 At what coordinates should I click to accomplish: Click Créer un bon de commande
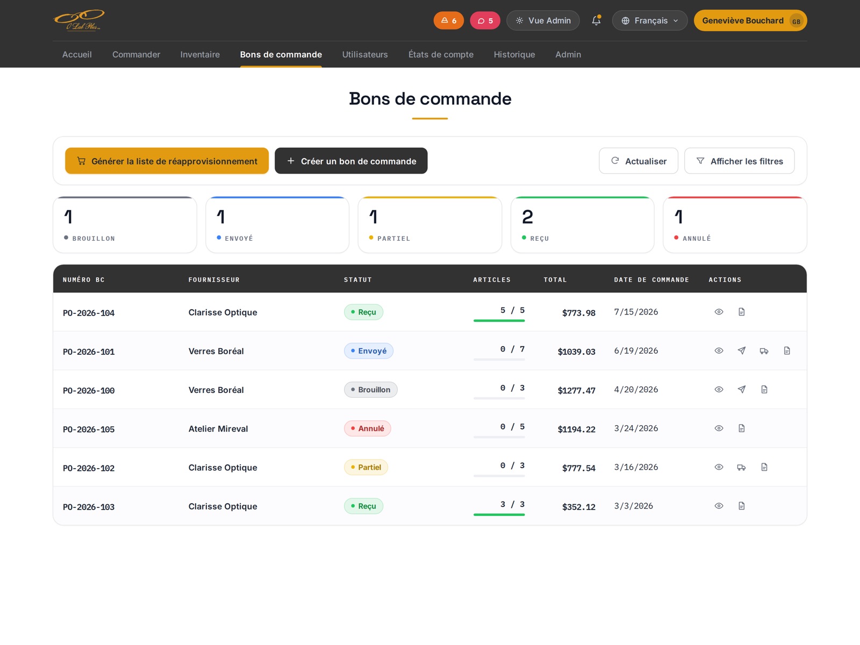(x=351, y=161)
